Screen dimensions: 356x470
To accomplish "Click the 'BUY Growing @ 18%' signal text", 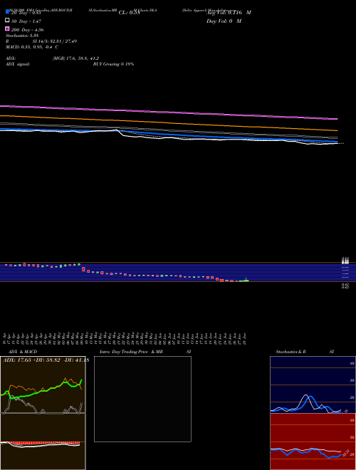I will point(113,64).
